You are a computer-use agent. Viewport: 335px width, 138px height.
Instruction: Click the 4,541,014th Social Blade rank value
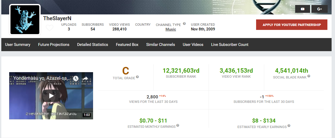tap(292, 71)
